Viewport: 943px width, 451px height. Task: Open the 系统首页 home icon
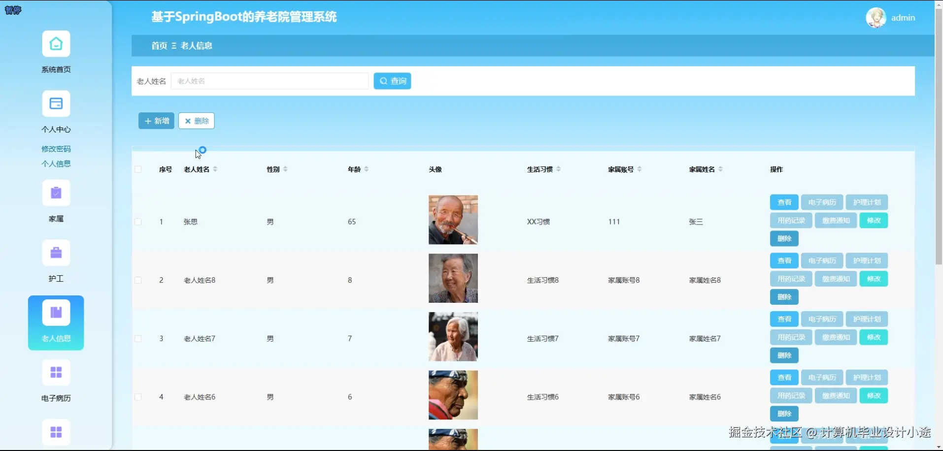coord(56,44)
